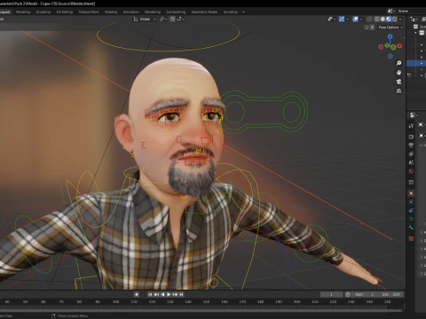This screenshot has width=426, height=319.
Task: Click the red X axis gizmo handle
Action: (399, 46)
